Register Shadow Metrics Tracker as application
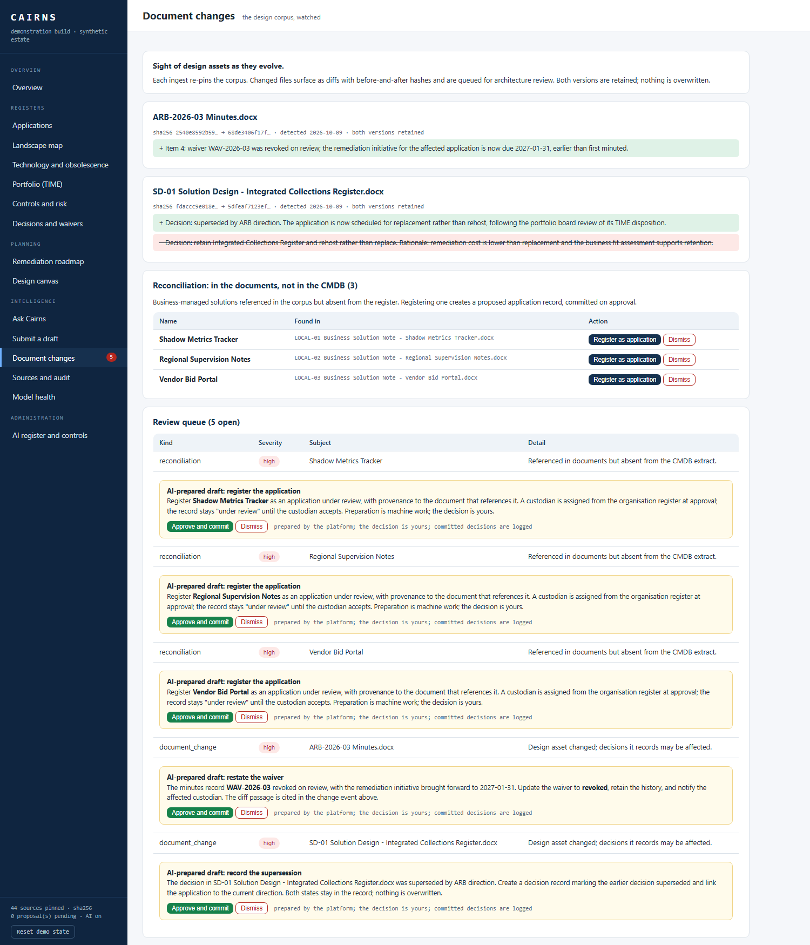810x945 pixels. pos(624,340)
